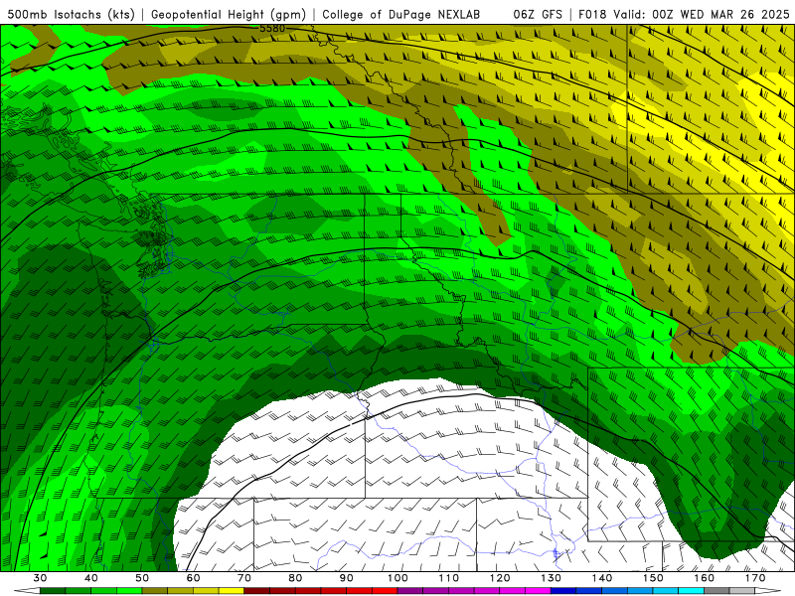This screenshot has width=795, height=596.
Task: Select the cyan 155-160 kt legend swatch
Action: click(x=691, y=591)
